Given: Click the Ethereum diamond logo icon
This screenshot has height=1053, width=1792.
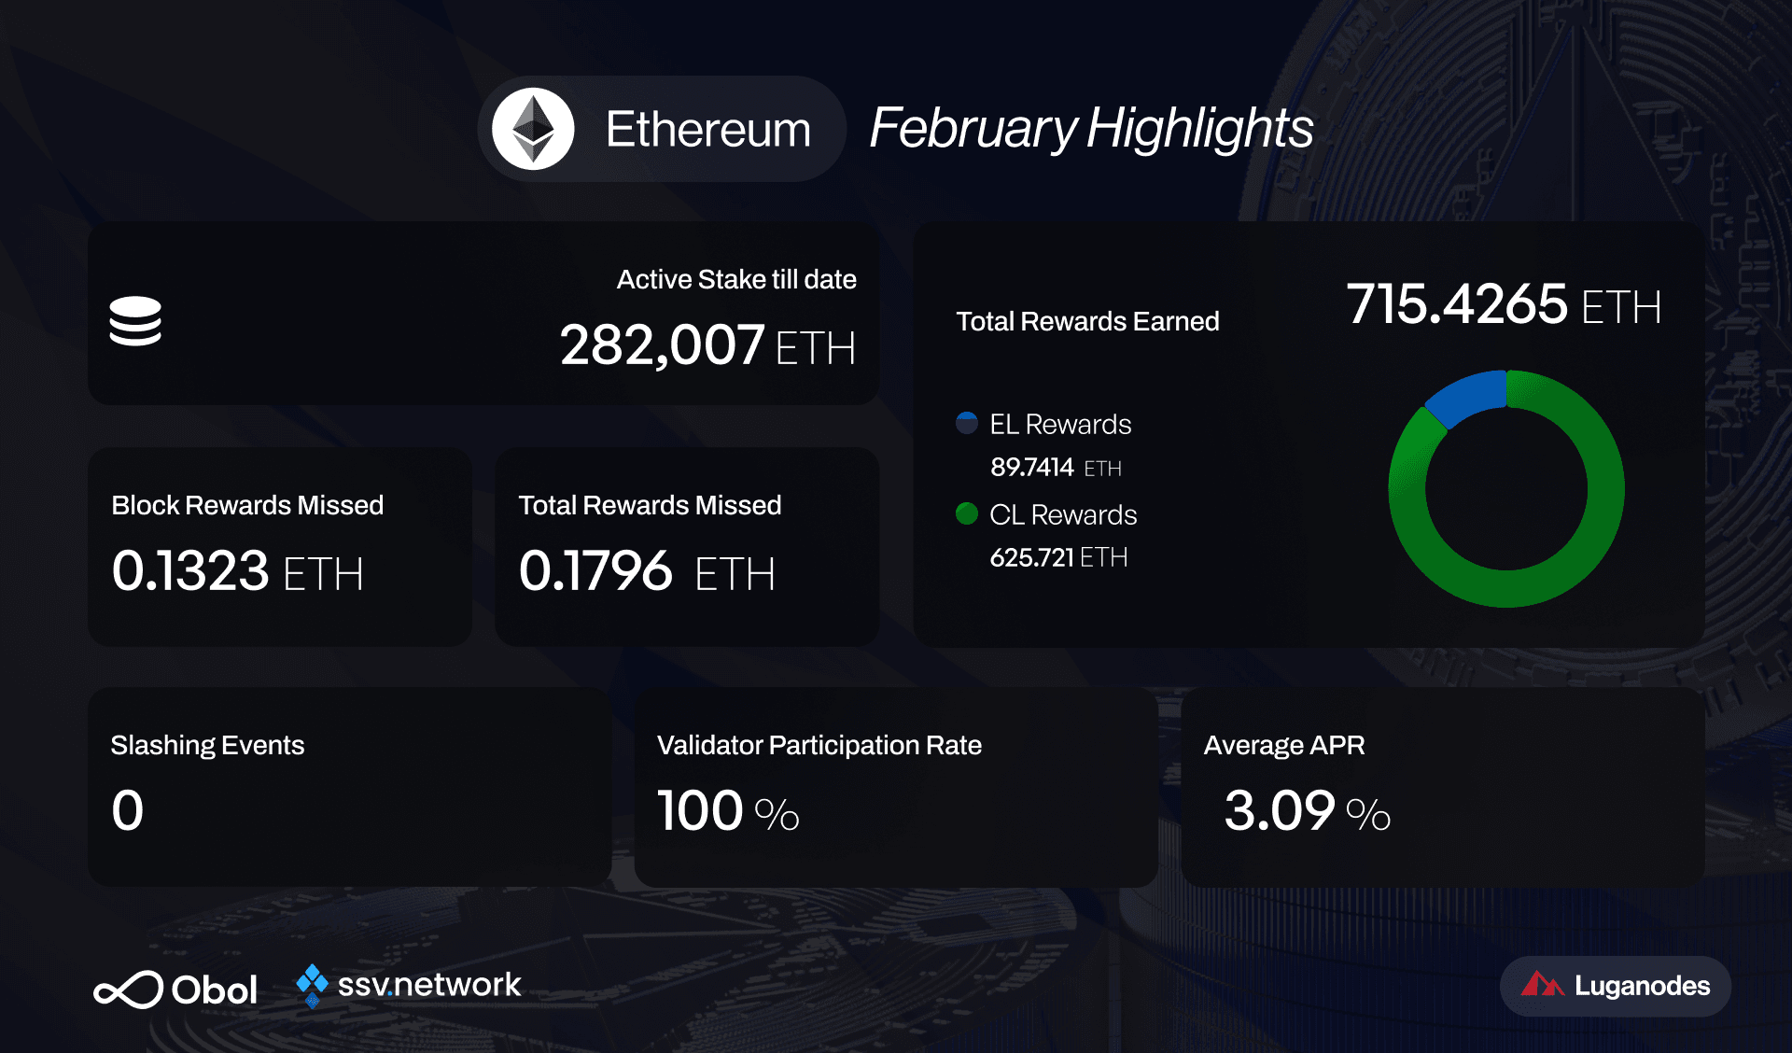Looking at the screenshot, I should tap(533, 129).
